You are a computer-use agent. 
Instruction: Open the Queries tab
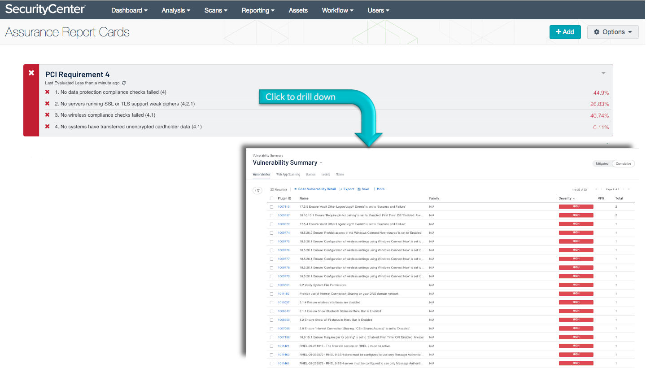(x=311, y=175)
